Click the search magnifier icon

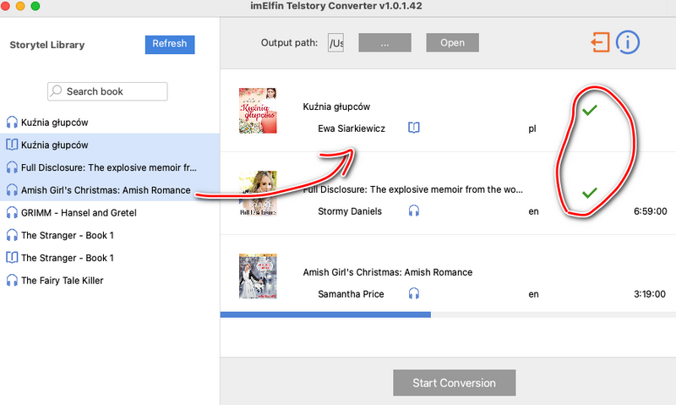[56, 91]
